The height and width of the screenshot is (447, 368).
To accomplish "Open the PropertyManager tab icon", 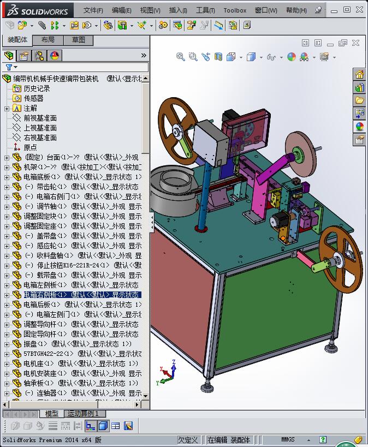I will tap(23, 55).
